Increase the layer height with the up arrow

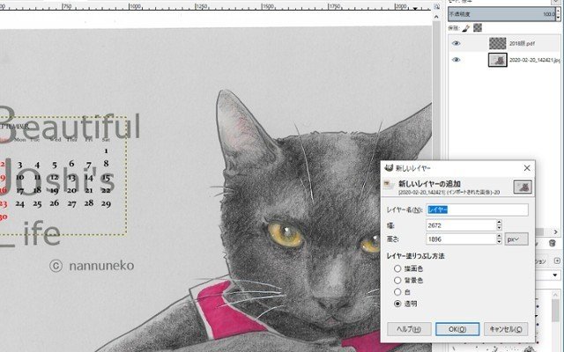coord(500,236)
